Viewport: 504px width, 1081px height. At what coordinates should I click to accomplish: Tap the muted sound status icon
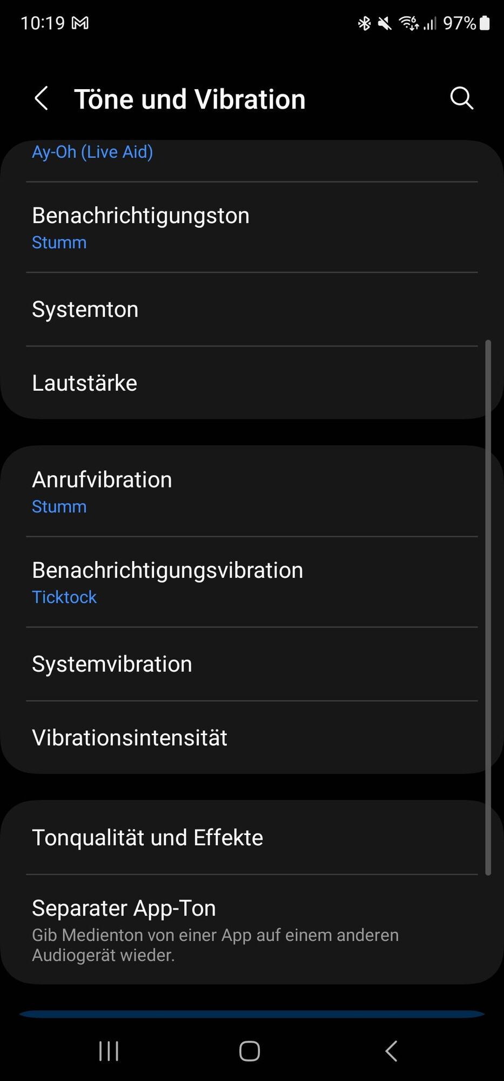click(385, 23)
